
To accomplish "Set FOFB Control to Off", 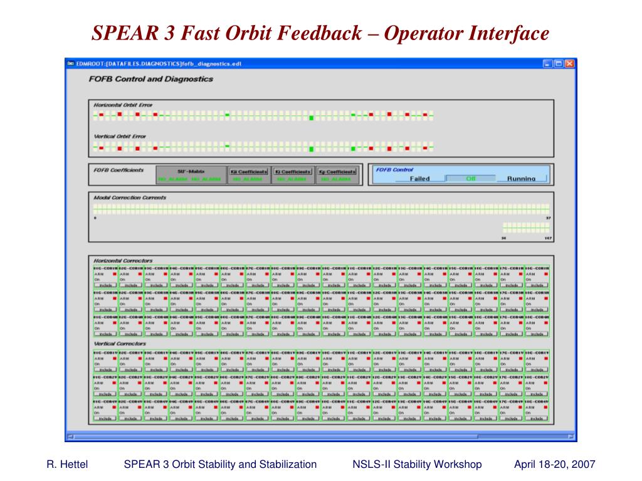I will point(470,178).
